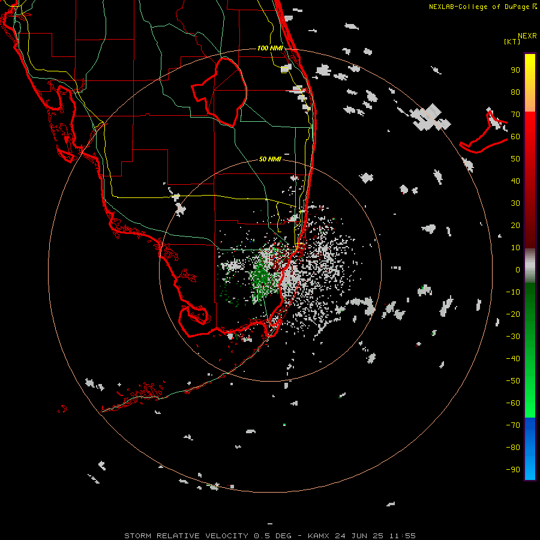Image resolution: width=540 pixels, height=540 pixels.
Task: Click the Lake Okeechobee red outline
Action: [220, 92]
